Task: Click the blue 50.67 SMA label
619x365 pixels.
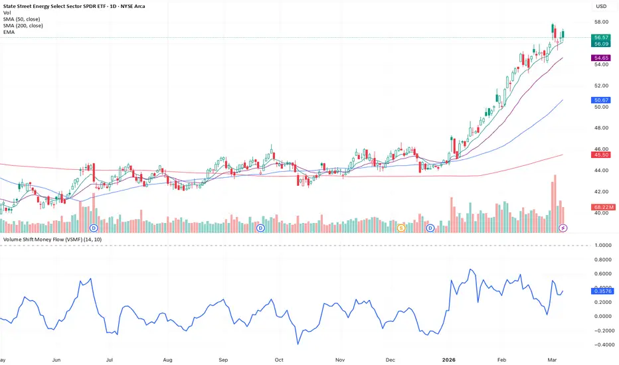Action: [x=601, y=100]
